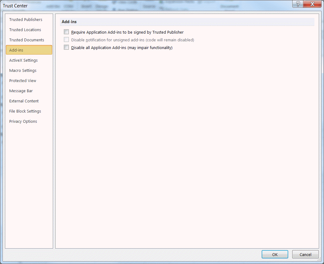324x264 pixels.
Task: Confirm the settings with OK
Action: pyautogui.click(x=275, y=254)
